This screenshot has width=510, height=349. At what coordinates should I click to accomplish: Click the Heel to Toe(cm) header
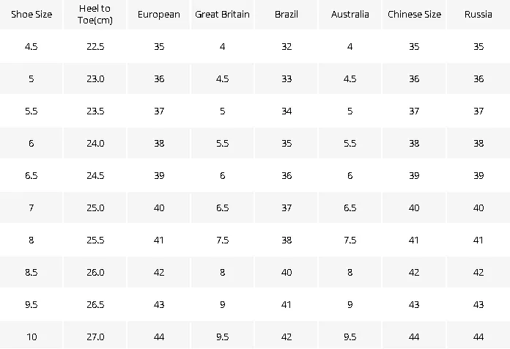(x=95, y=15)
